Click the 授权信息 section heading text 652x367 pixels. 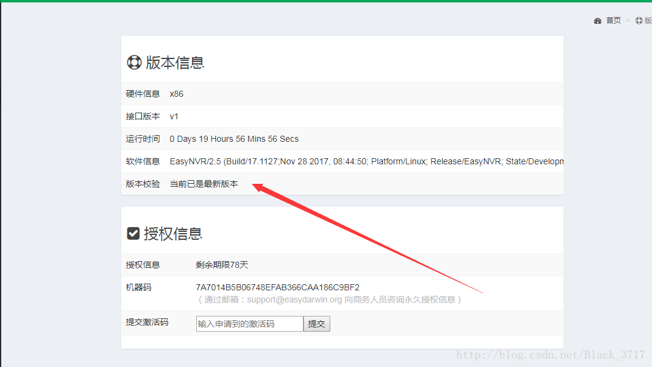point(173,234)
